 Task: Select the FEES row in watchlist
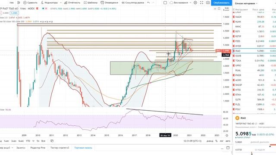coord(254,41)
